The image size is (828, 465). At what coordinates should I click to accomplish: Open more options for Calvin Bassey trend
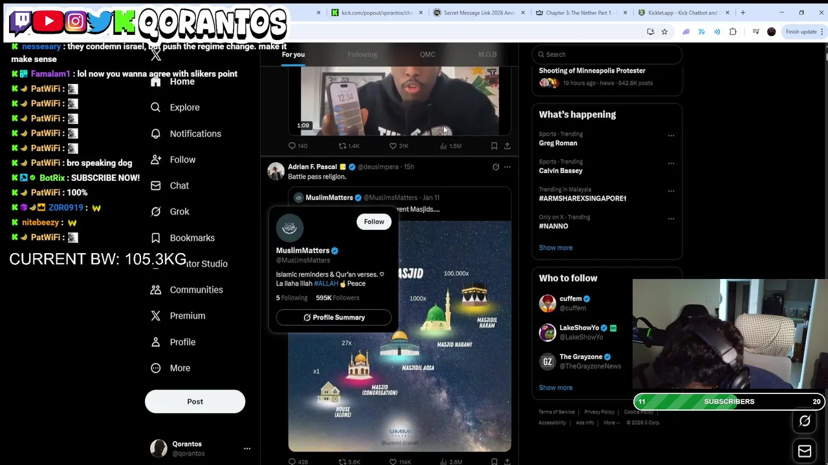(671, 163)
